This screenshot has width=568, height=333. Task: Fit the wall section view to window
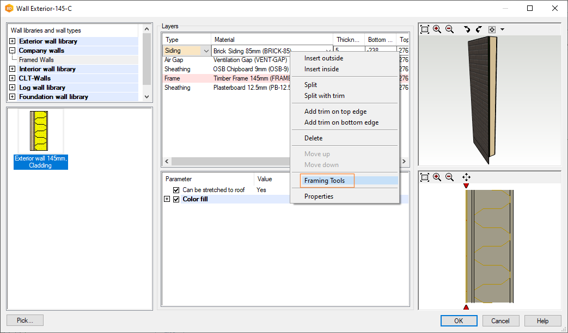pyautogui.click(x=425, y=177)
